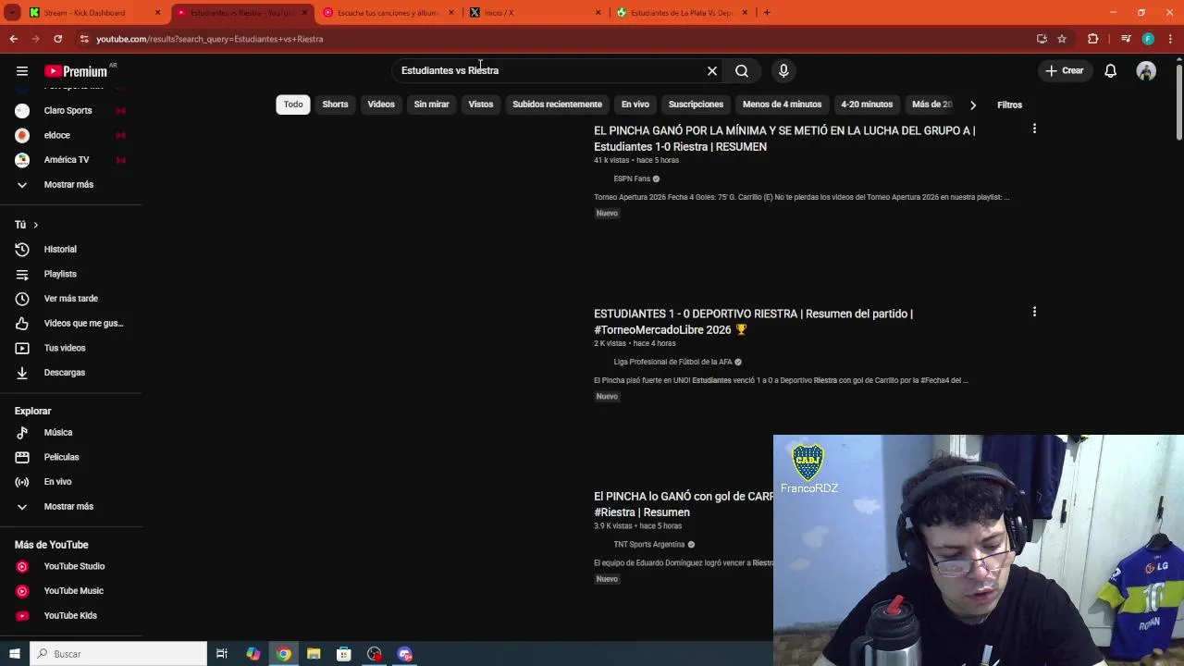
Task: Reload the page in Chrome
Action: point(57,39)
